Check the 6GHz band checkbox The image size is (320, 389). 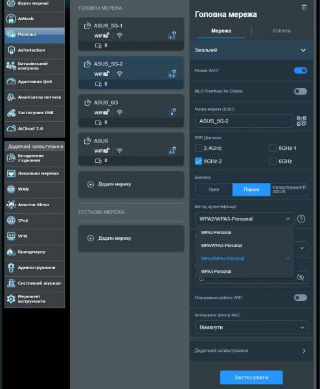coord(273,161)
